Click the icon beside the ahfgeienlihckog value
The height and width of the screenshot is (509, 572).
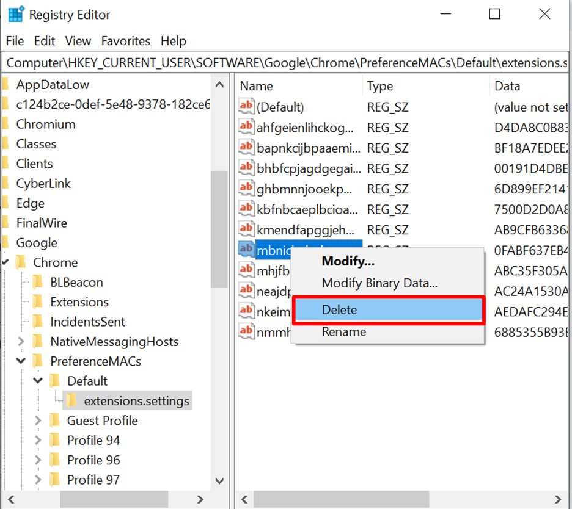[x=246, y=127]
